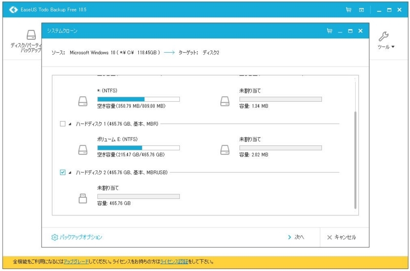
Task: Select the *: (NTFS) partition drive icon
Action: coord(83,101)
